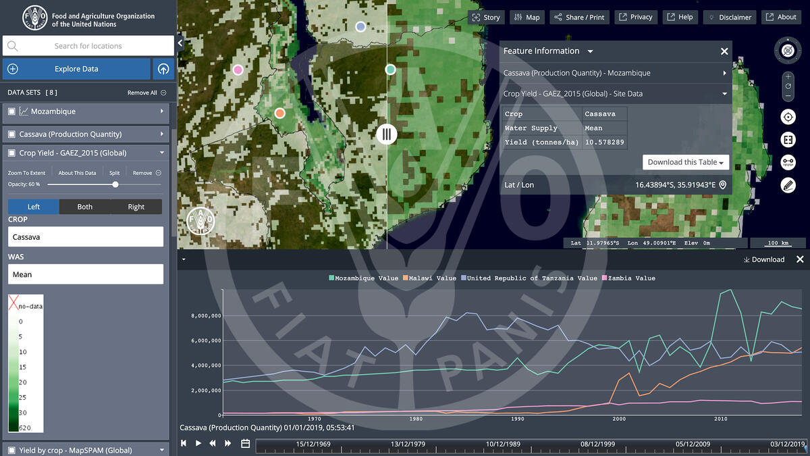Adjust the Opacity slider handle
The image size is (810, 456).
(115, 184)
